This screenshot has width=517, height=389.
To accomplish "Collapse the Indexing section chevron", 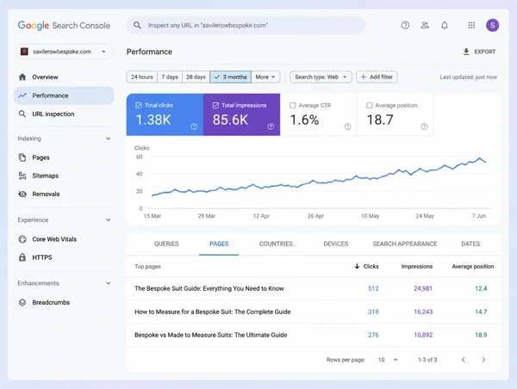I will tap(109, 139).
